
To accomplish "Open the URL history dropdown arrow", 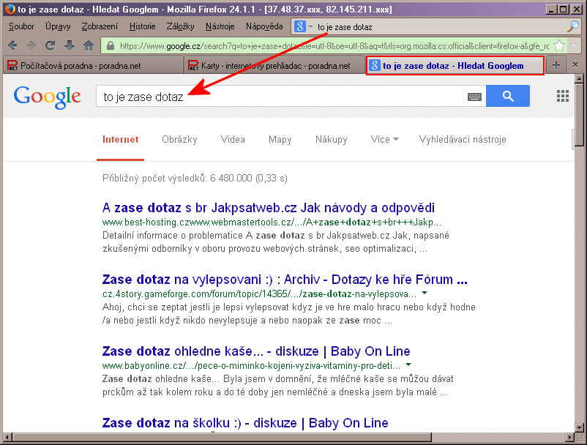I will [573, 45].
